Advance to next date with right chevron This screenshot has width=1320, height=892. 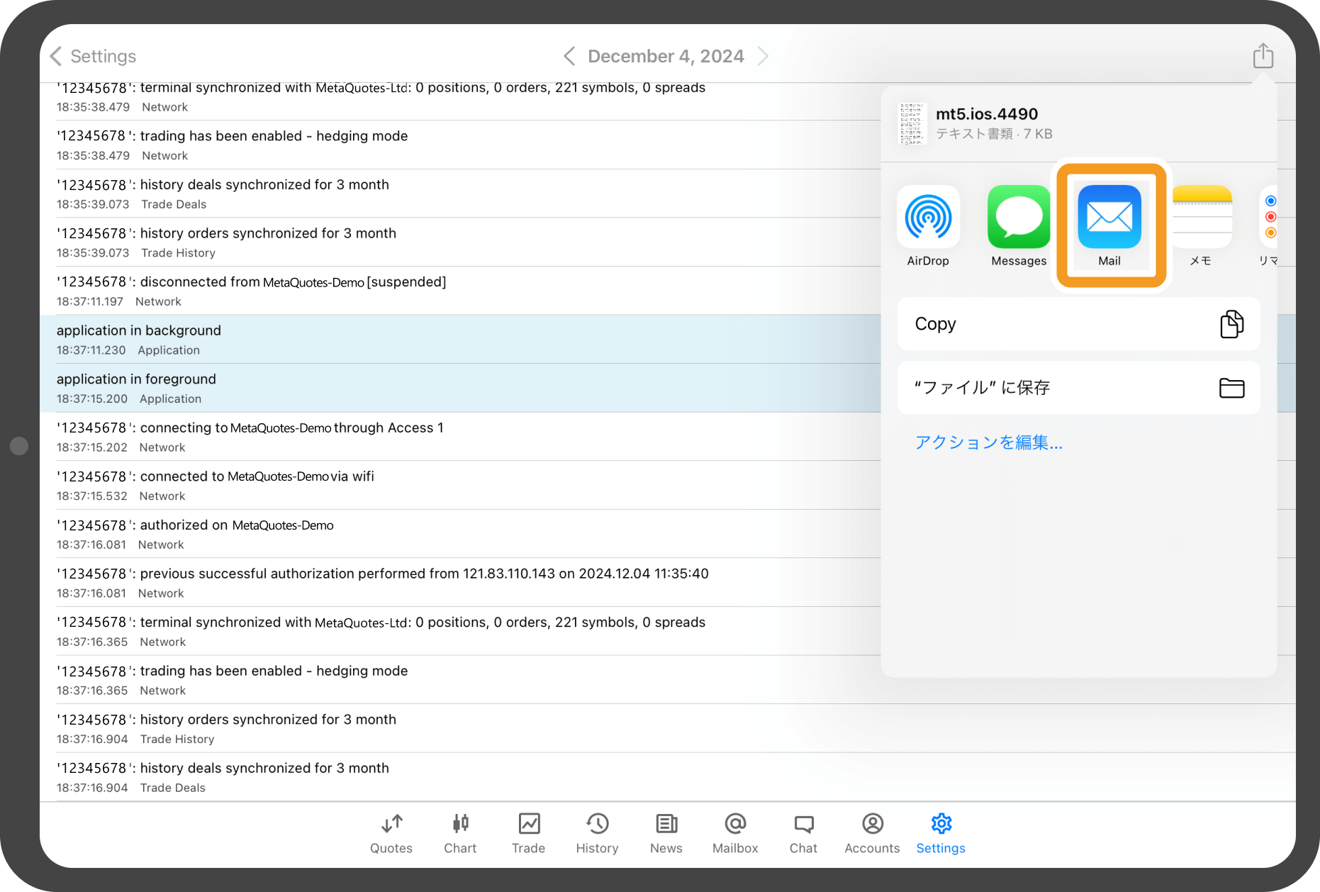click(763, 56)
